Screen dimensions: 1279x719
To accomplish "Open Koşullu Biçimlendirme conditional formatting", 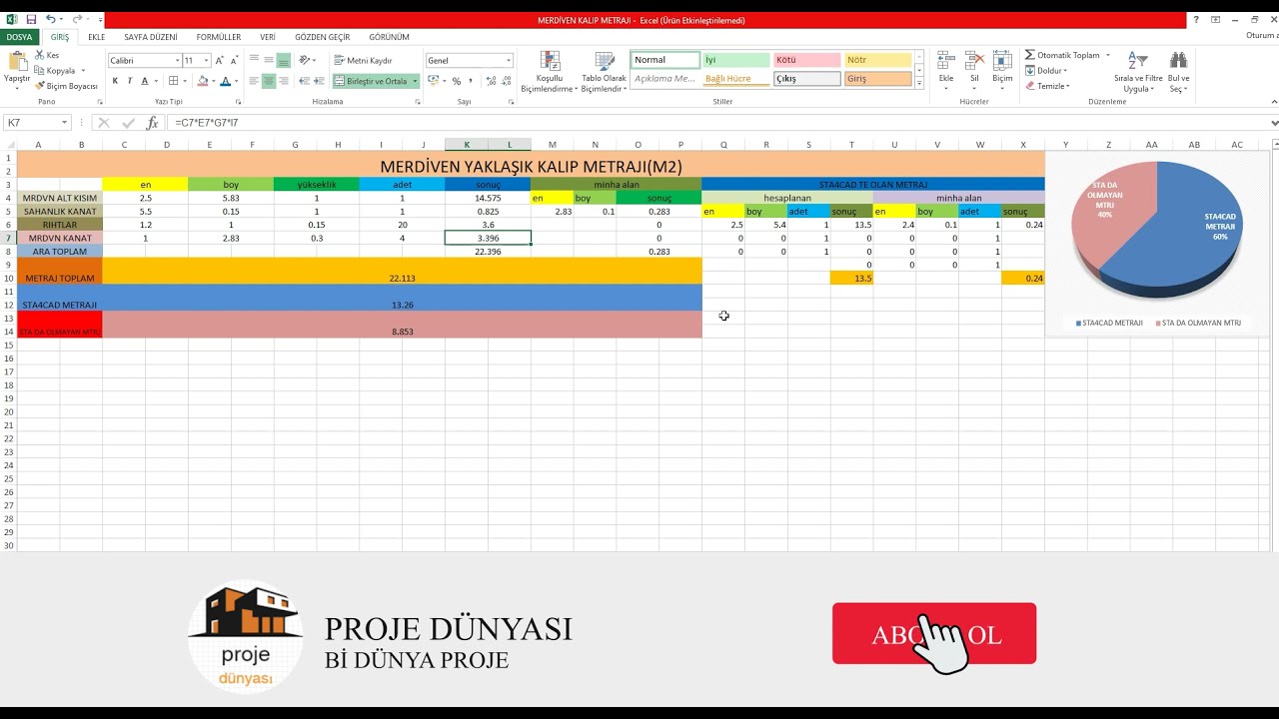I will point(550,72).
